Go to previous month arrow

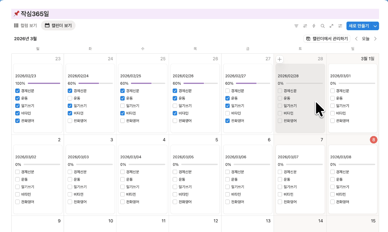357,39
